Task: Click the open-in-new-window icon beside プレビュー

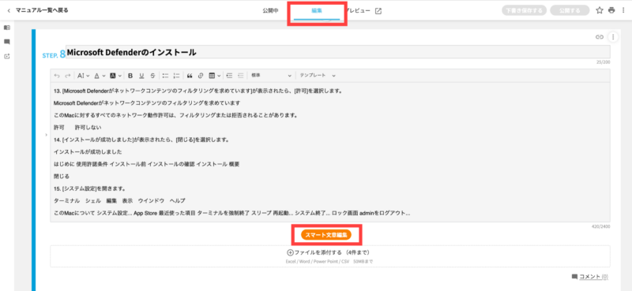Action: pyautogui.click(x=378, y=11)
